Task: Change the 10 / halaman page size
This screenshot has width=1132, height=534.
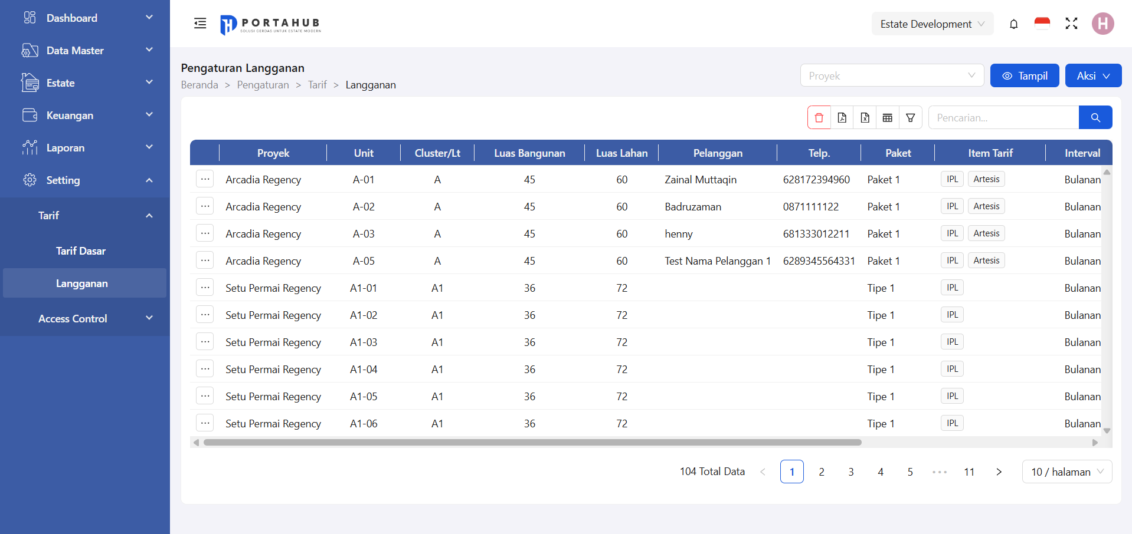Action: click(1066, 472)
